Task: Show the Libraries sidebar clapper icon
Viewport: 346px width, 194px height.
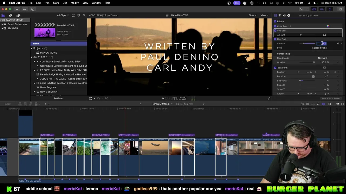Action: pyautogui.click(x=3, y=15)
